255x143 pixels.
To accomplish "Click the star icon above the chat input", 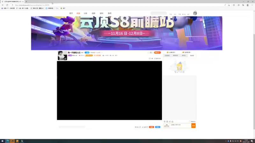I will click(172, 121).
